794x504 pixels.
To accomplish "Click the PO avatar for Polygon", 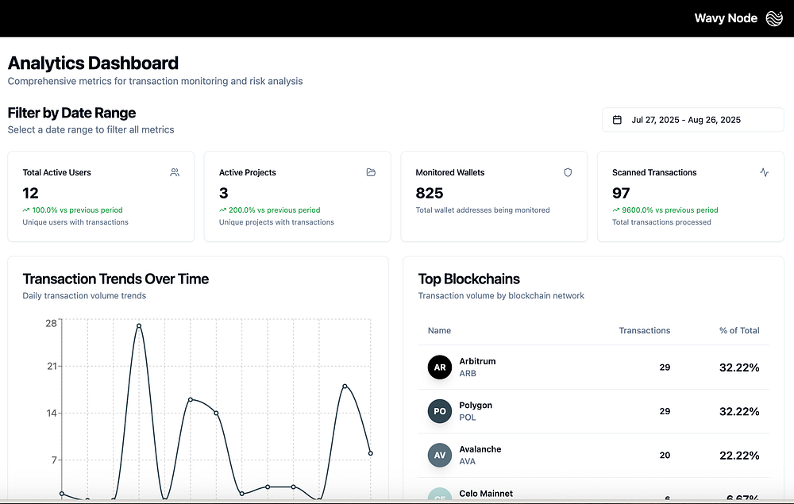I will click(x=440, y=411).
